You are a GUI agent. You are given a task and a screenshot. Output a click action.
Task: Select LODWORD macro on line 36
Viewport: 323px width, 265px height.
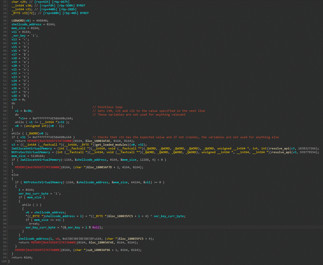[18, 21]
